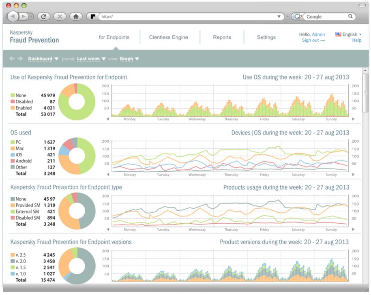Click the PC count "1 627"
Viewport: 371px width, 295px height.
[x=49, y=142]
